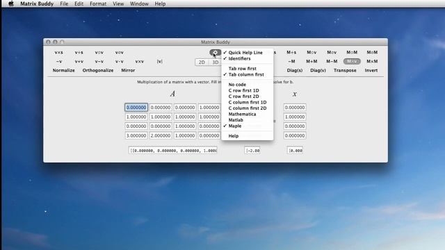Click the code output field under vector x
The height and width of the screenshot is (250, 445).
click(295, 151)
